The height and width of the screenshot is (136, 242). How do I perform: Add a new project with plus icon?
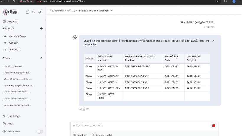(41, 29)
